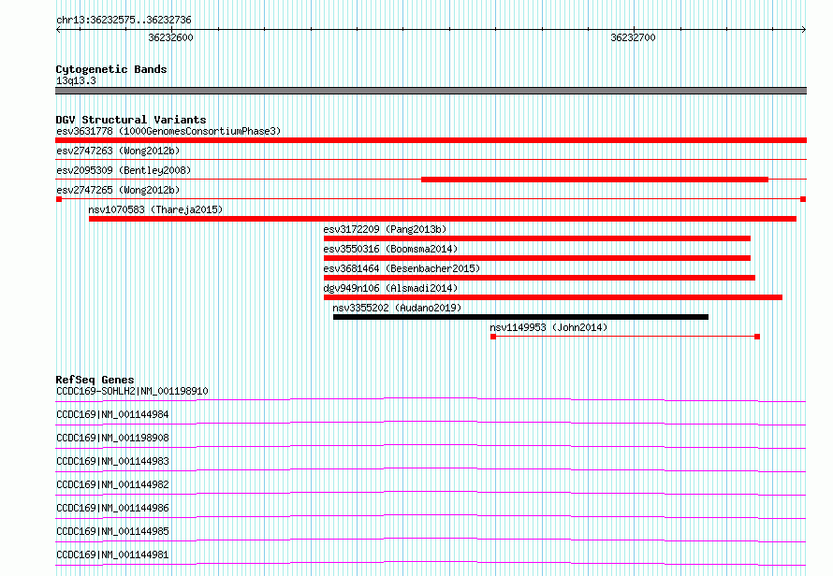The height and width of the screenshot is (576, 833).
Task: Open the CCDC169|NM_001144985 transcript
Action: [x=112, y=531]
